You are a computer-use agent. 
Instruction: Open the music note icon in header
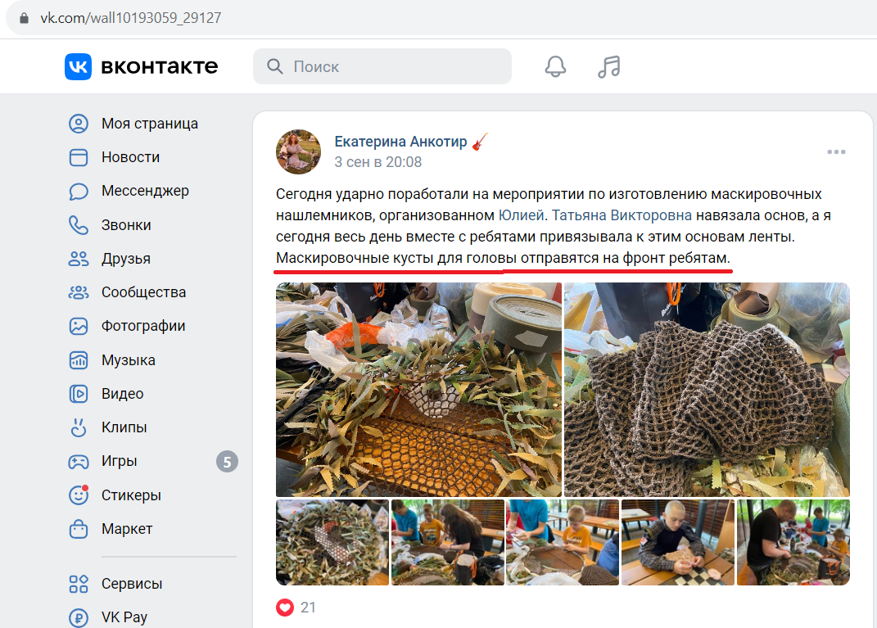[609, 66]
